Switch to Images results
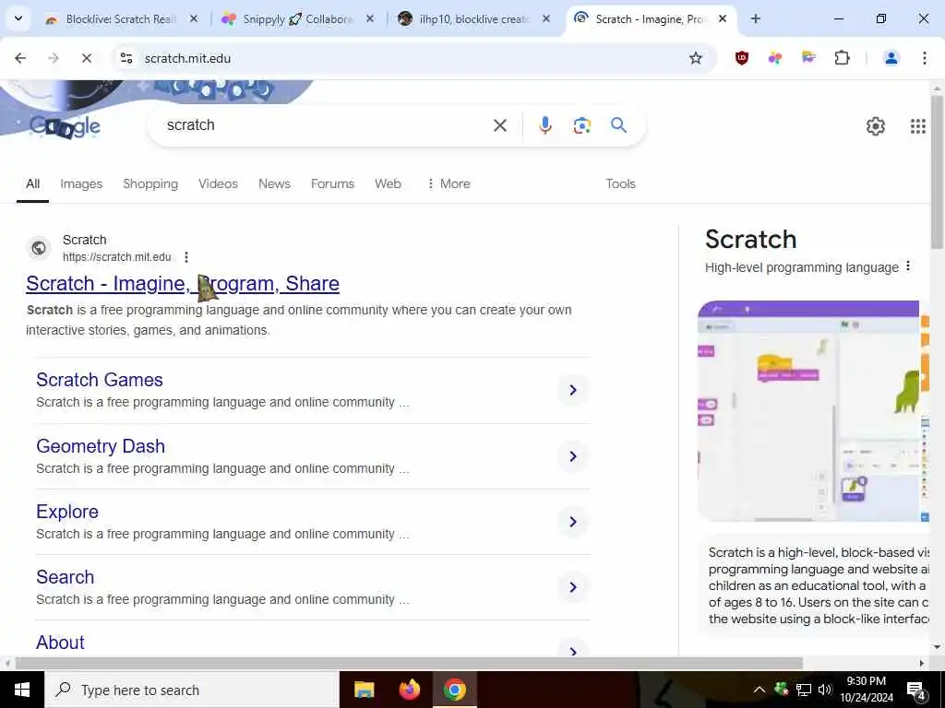 (81, 183)
